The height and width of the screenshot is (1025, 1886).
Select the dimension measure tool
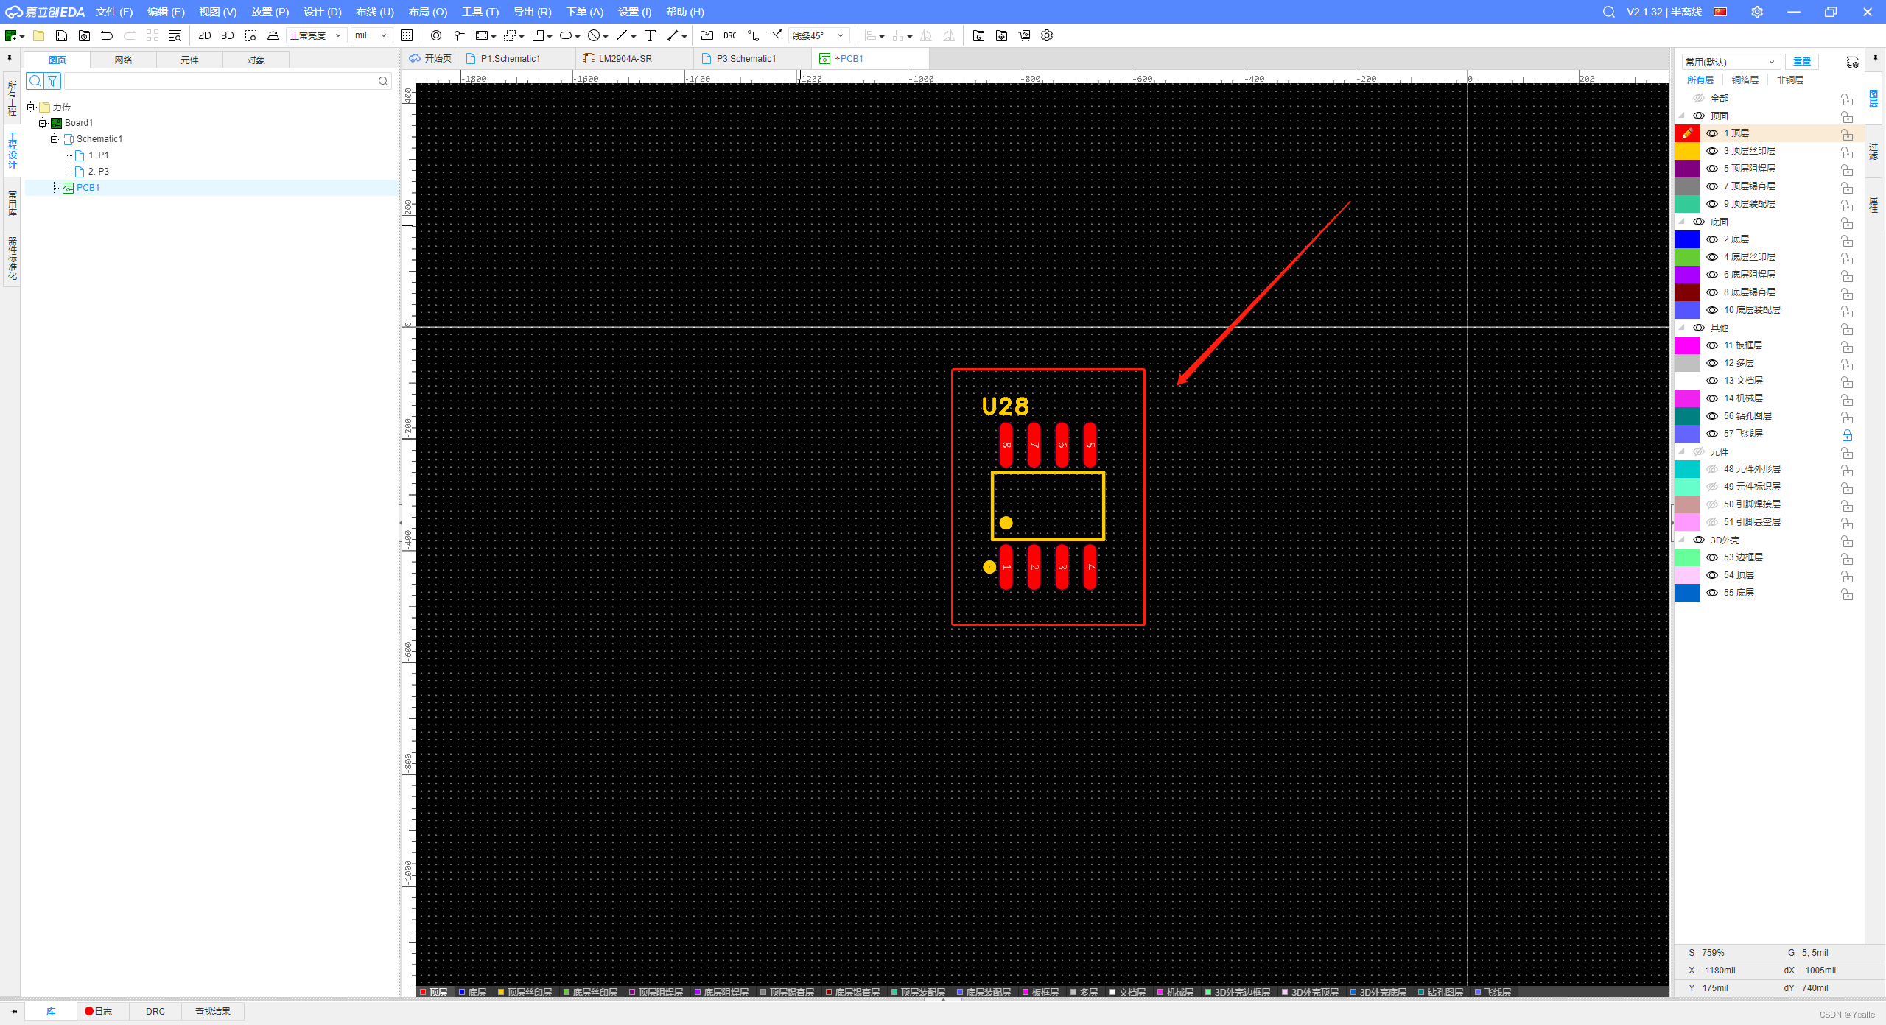click(673, 35)
